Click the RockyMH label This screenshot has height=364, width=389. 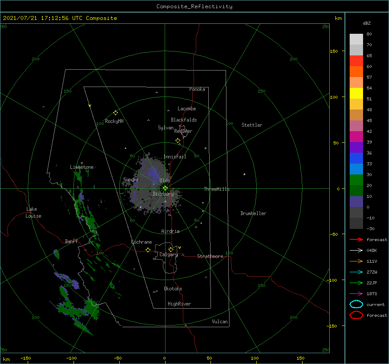114,121
